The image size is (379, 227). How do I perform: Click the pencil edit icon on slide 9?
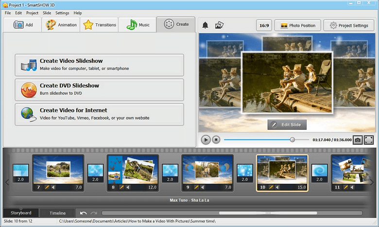196,187
